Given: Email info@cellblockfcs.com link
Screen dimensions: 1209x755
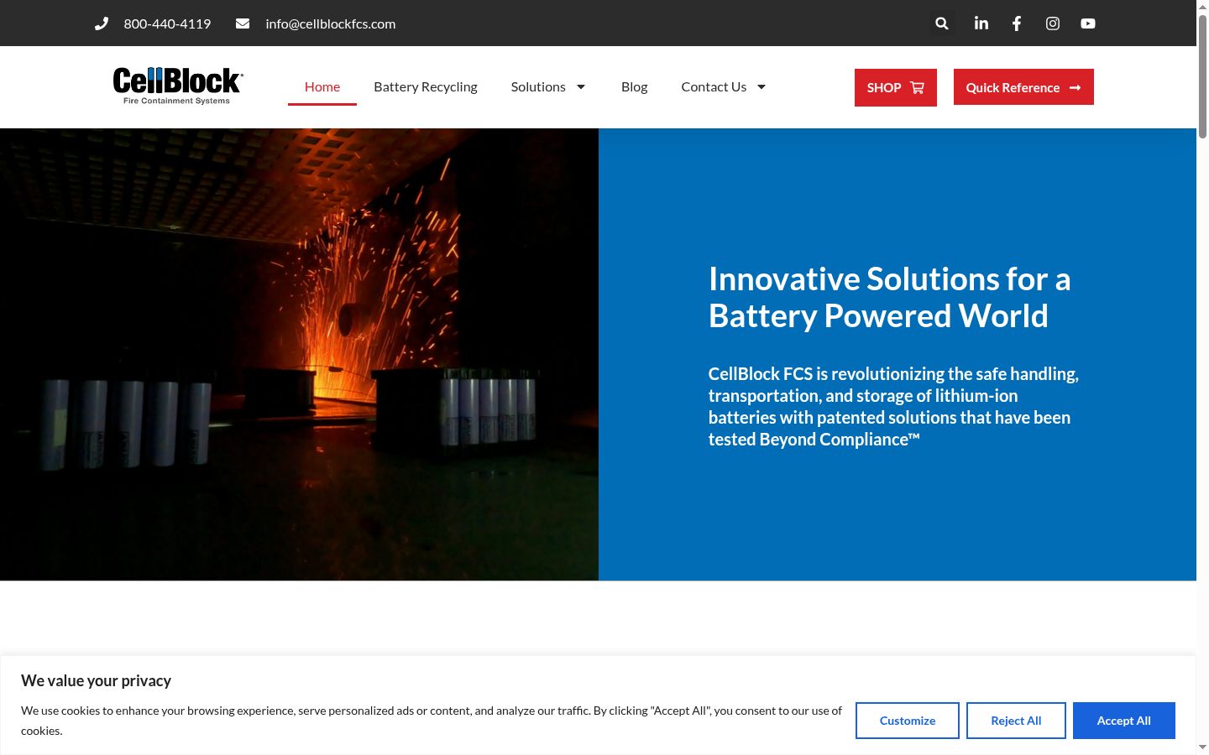Looking at the screenshot, I should 331,23.
